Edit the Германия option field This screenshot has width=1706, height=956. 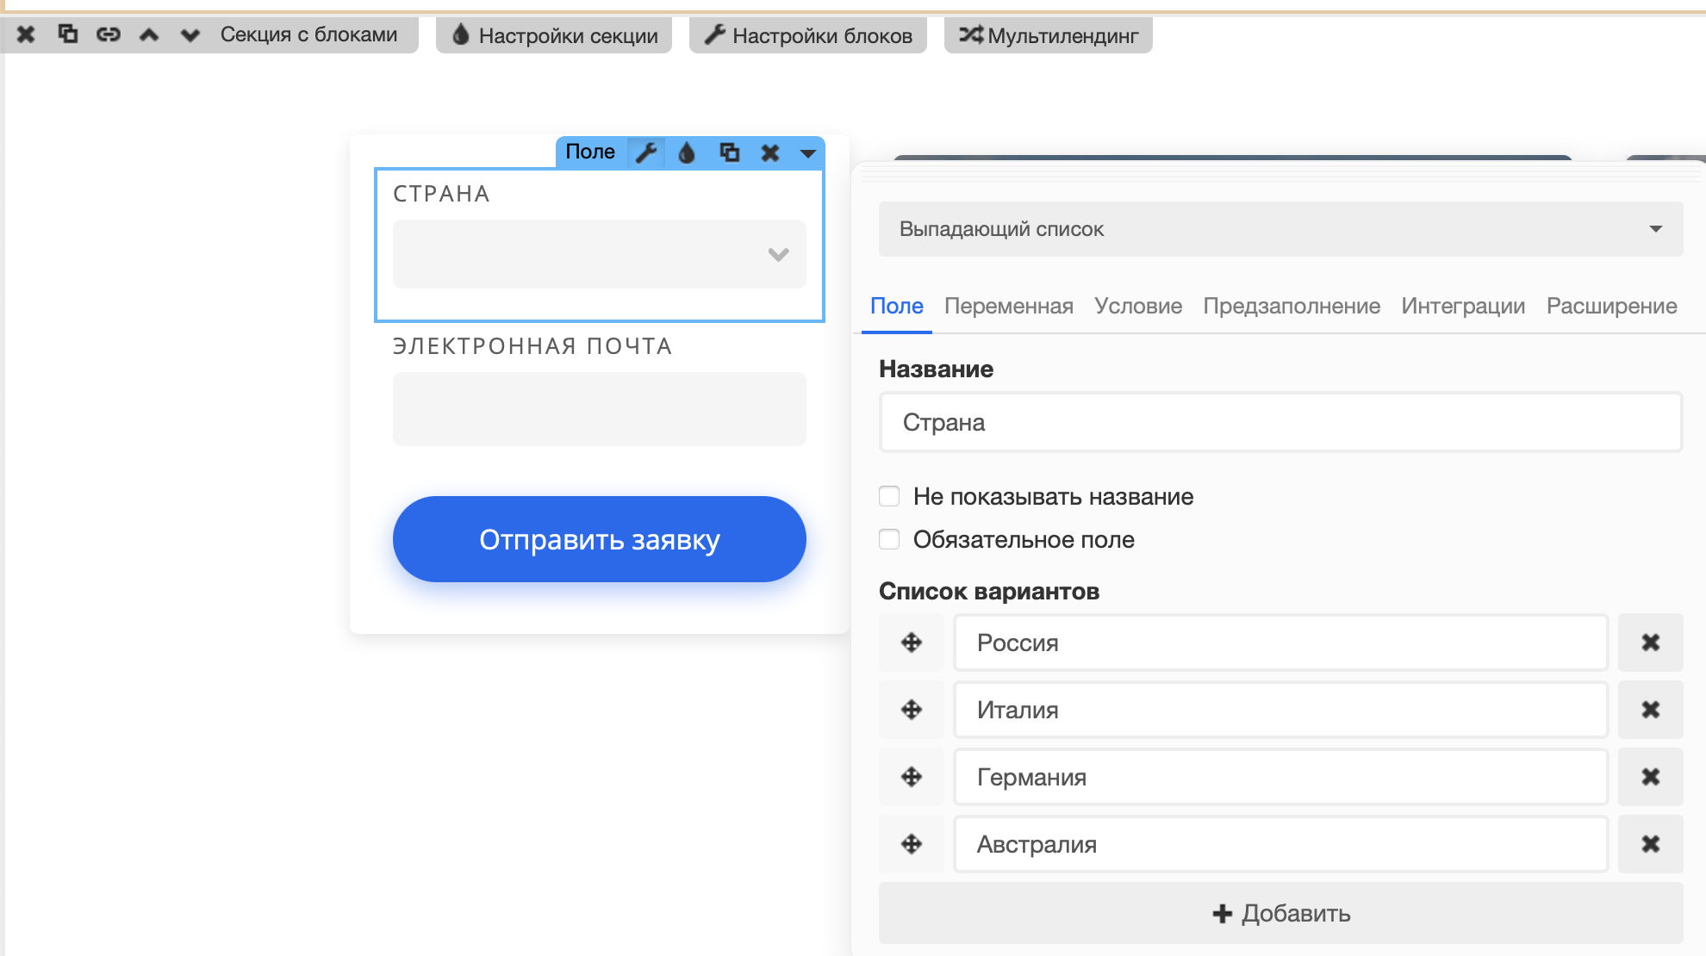(1281, 777)
